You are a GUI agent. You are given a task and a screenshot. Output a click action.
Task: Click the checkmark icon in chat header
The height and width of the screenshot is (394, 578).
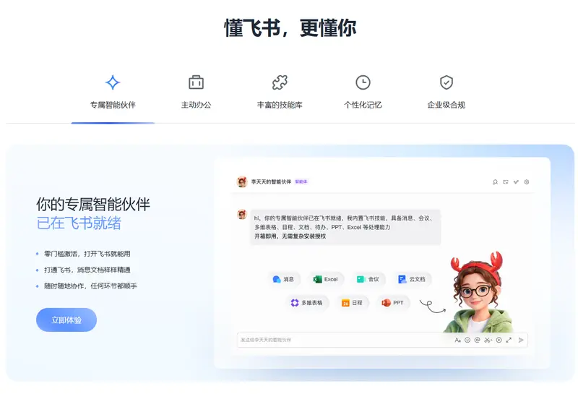pos(516,182)
